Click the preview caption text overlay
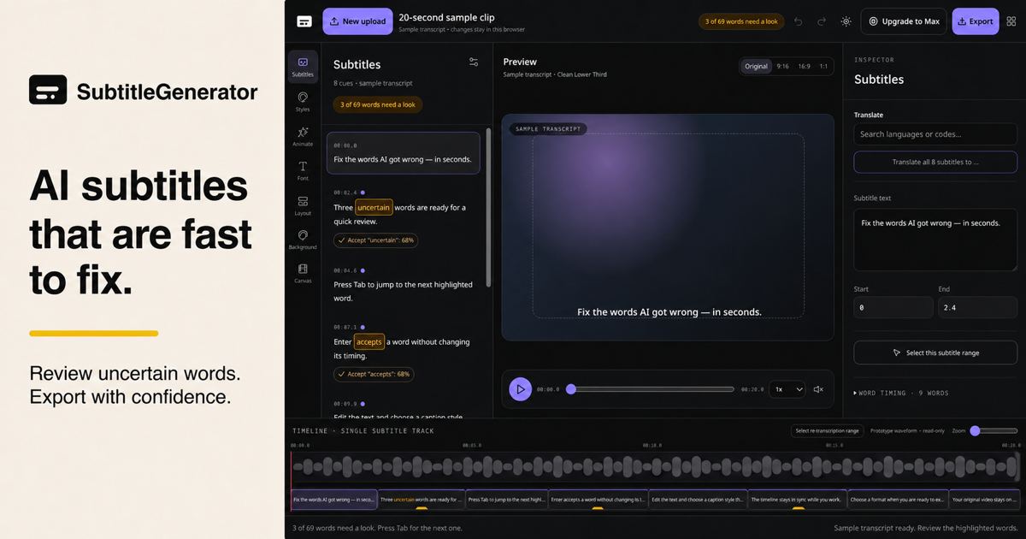The width and height of the screenshot is (1026, 539). pyautogui.click(x=669, y=312)
